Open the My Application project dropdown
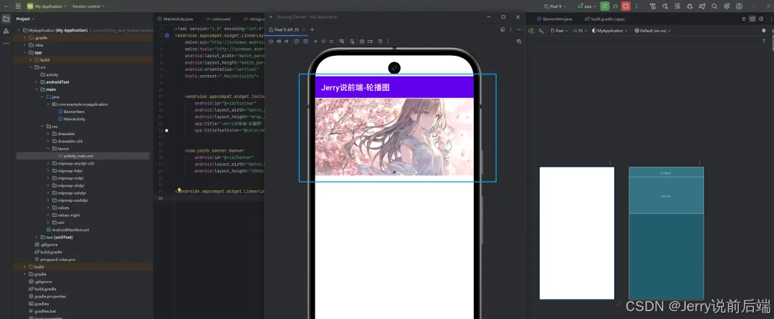The width and height of the screenshot is (774, 319). point(47,6)
